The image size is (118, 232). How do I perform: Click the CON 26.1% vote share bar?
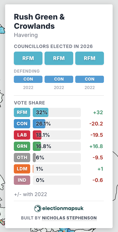(x=57, y=124)
